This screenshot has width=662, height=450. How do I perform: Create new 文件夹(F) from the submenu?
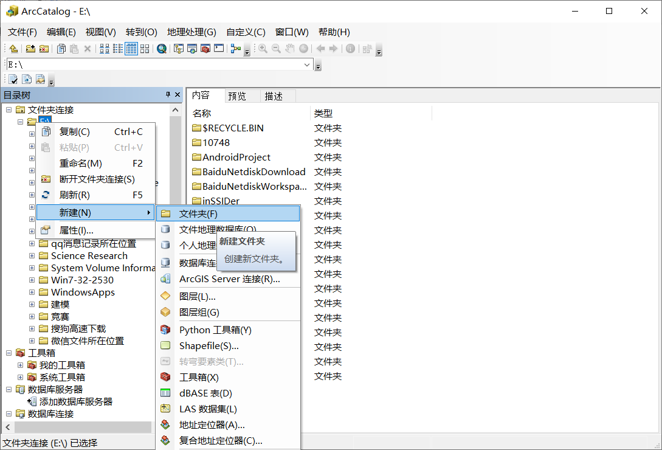(228, 214)
